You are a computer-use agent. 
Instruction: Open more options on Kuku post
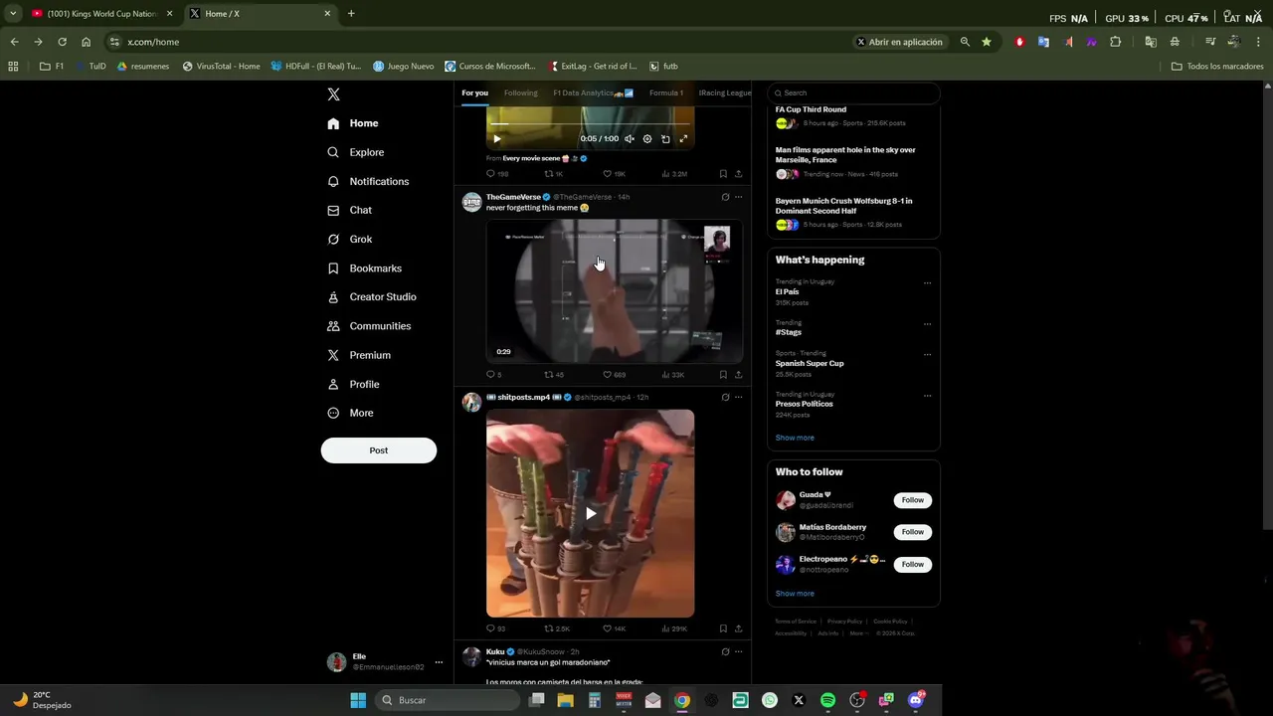pyautogui.click(x=738, y=651)
